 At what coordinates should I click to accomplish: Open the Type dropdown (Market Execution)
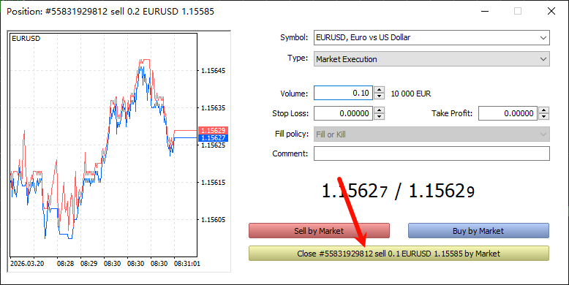(x=432, y=59)
